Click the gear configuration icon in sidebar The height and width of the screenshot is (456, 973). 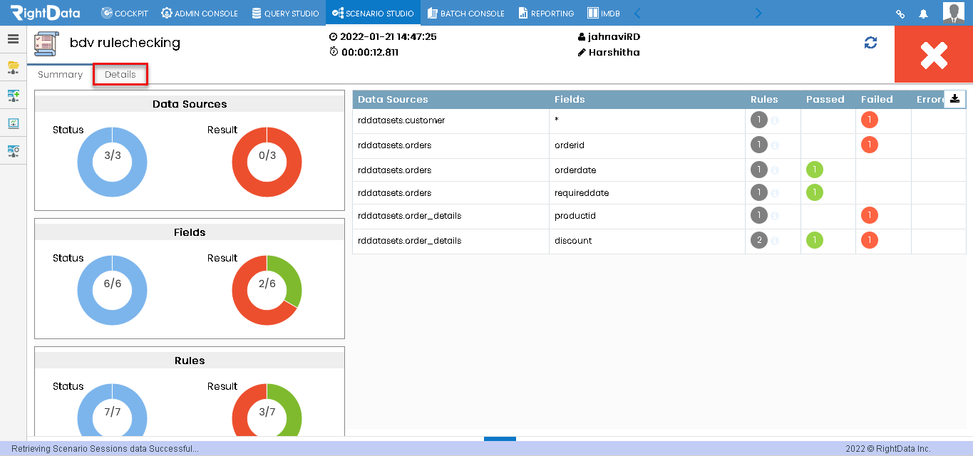[x=13, y=150]
